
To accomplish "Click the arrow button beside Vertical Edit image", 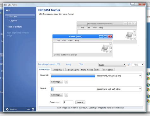I will tap(66, 95).
